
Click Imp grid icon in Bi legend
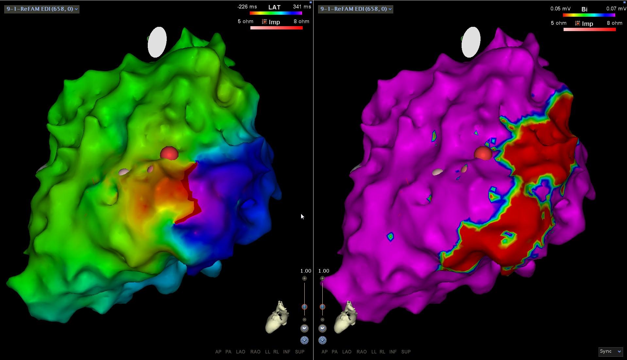click(x=577, y=24)
